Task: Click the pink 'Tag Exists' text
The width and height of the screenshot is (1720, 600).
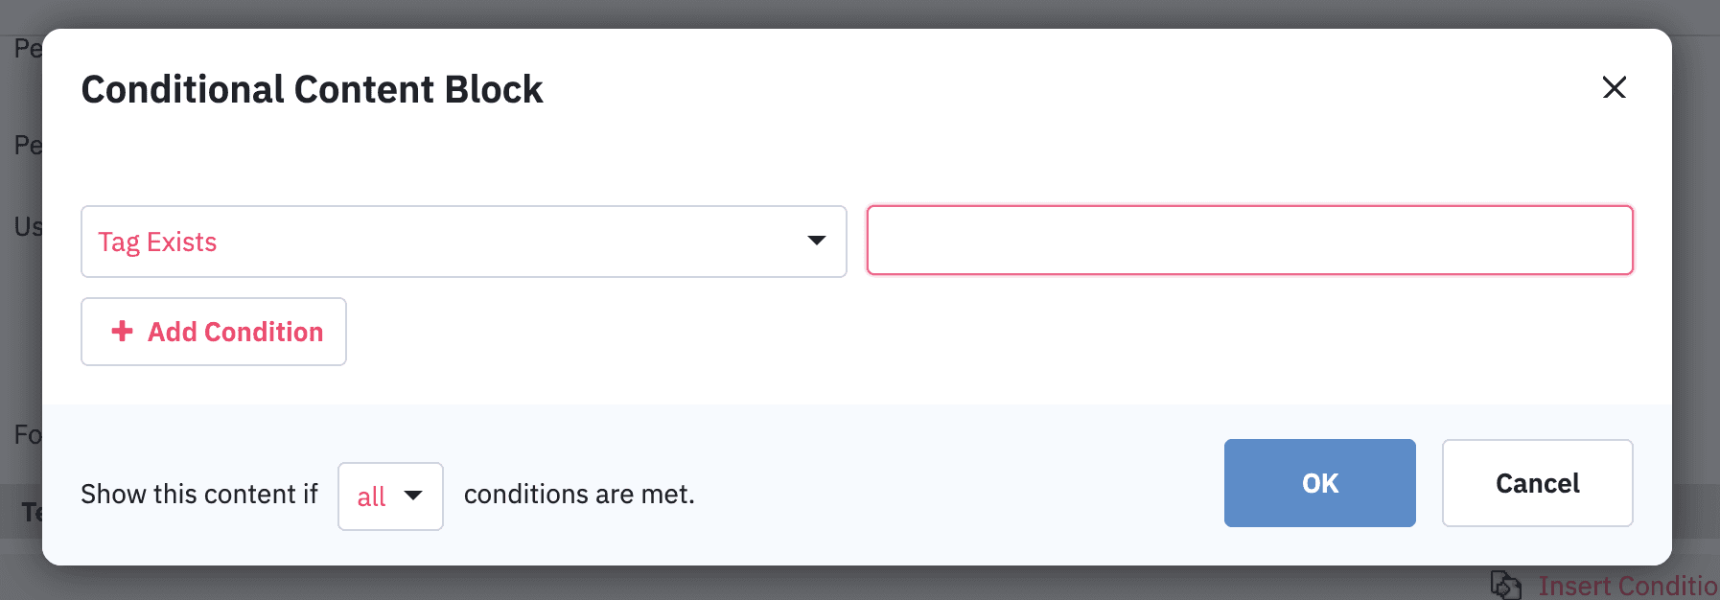Action: pos(157,242)
